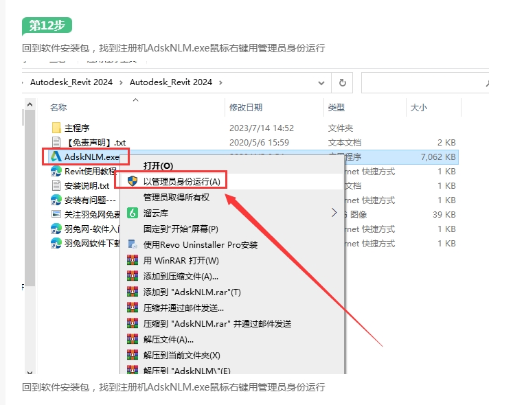Click the 安装有问题 shortcut icon
Viewport: 513px width, 405px height.
pos(56,200)
